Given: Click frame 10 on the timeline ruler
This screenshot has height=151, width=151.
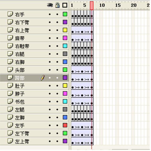Looking at the screenshot, I should pos(102,5).
